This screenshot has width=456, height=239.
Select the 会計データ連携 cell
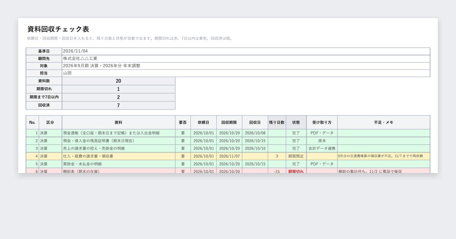point(322,148)
